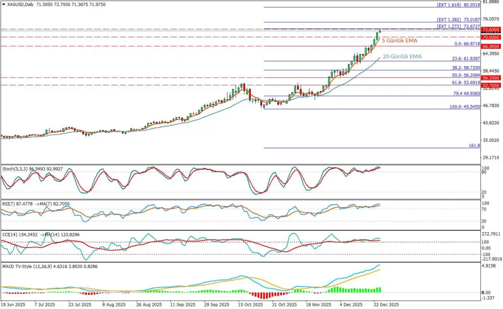This screenshot has height=309, width=503.
Task: Click the EXT 1.382 75.0187 Fibonacci label
Action: click(x=458, y=19)
